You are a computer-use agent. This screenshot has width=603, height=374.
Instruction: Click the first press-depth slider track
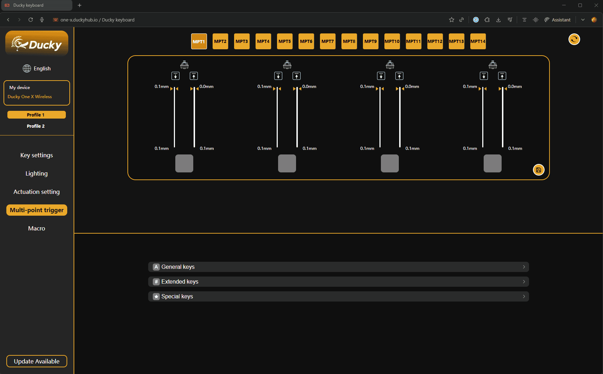tap(175, 118)
